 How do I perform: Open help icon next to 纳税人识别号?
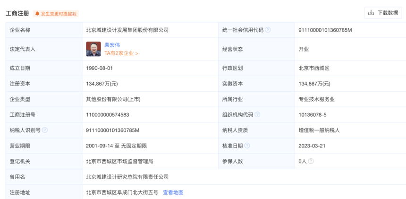click(x=45, y=130)
